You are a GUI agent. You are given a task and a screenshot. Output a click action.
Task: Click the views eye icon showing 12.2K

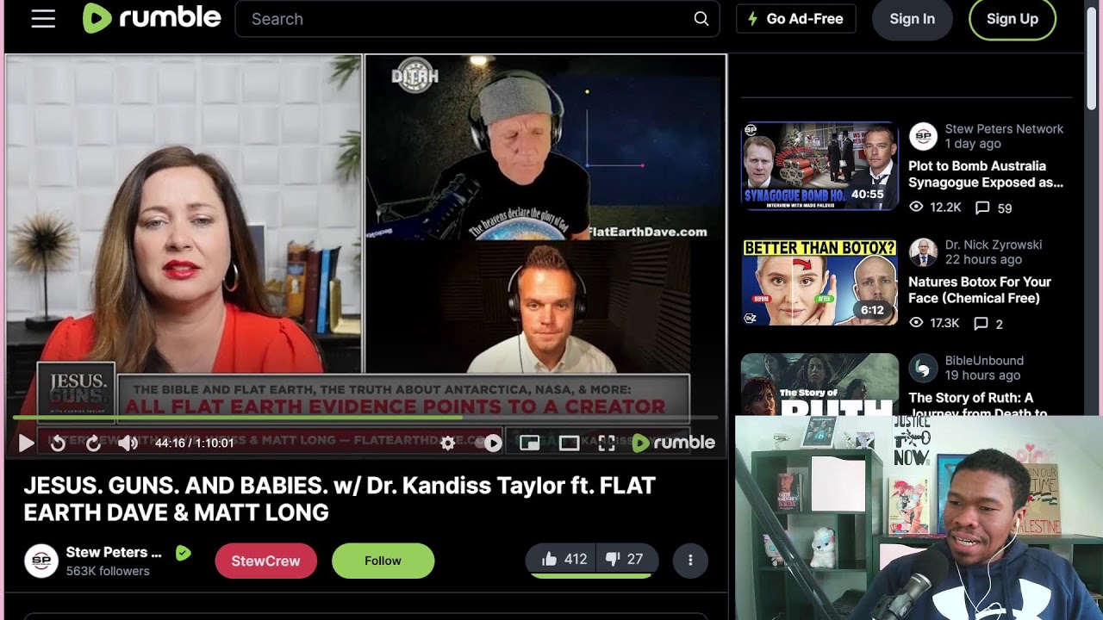tap(916, 208)
